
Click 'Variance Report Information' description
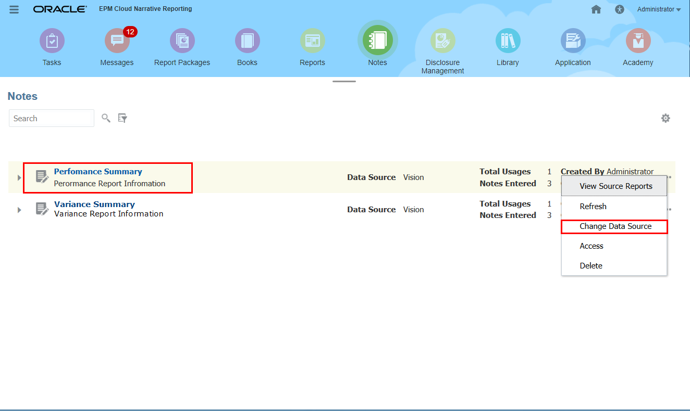109,214
